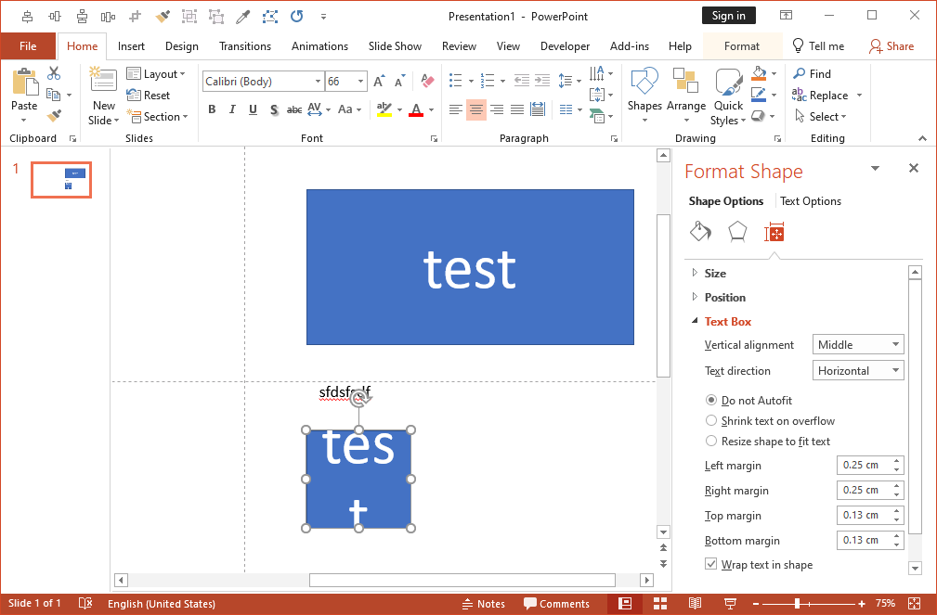Click Replace in the Editing group
The image size is (937, 615).
(820, 95)
